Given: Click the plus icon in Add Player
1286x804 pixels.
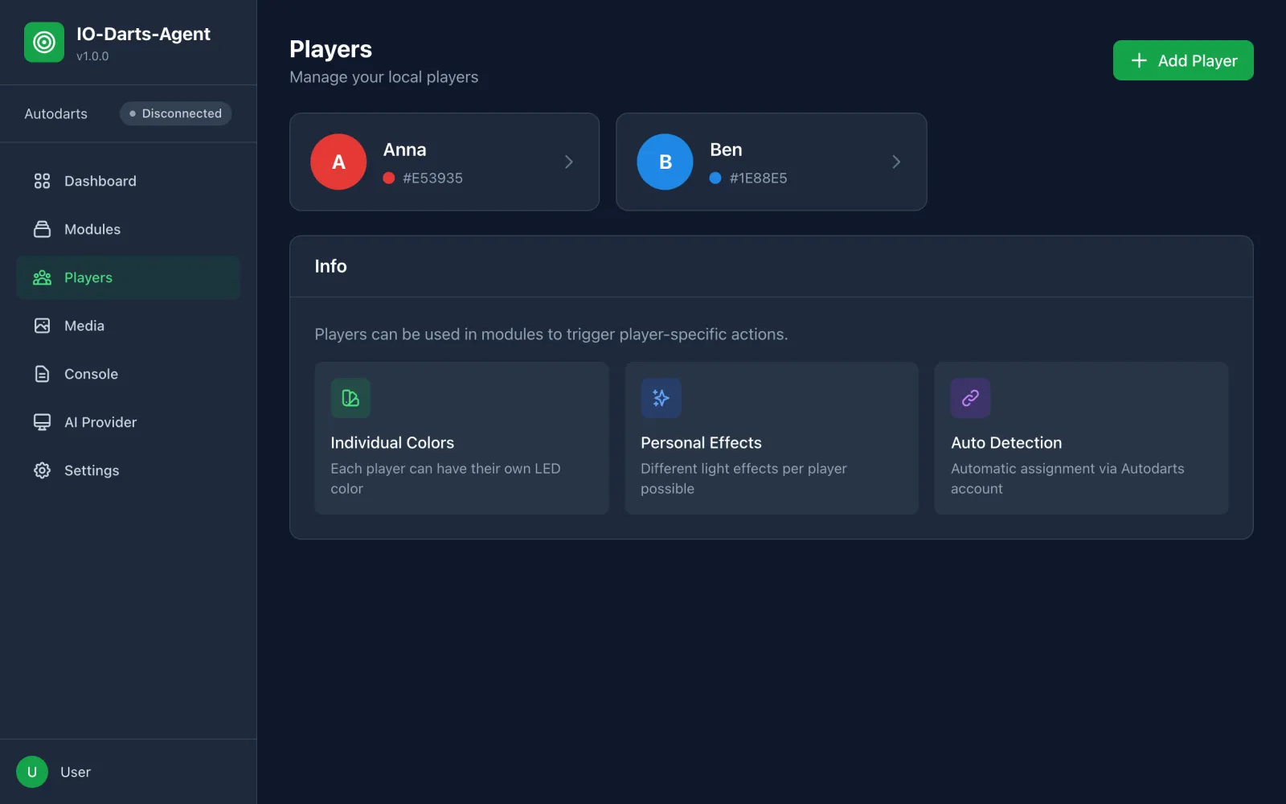Looking at the screenshot, I should point(1139,60).
